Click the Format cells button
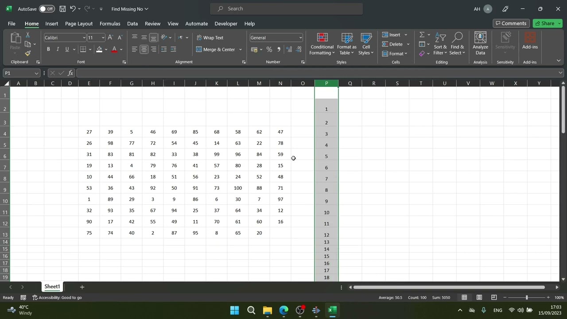Screen dimensions: 567x319 [x=395, y=54]
